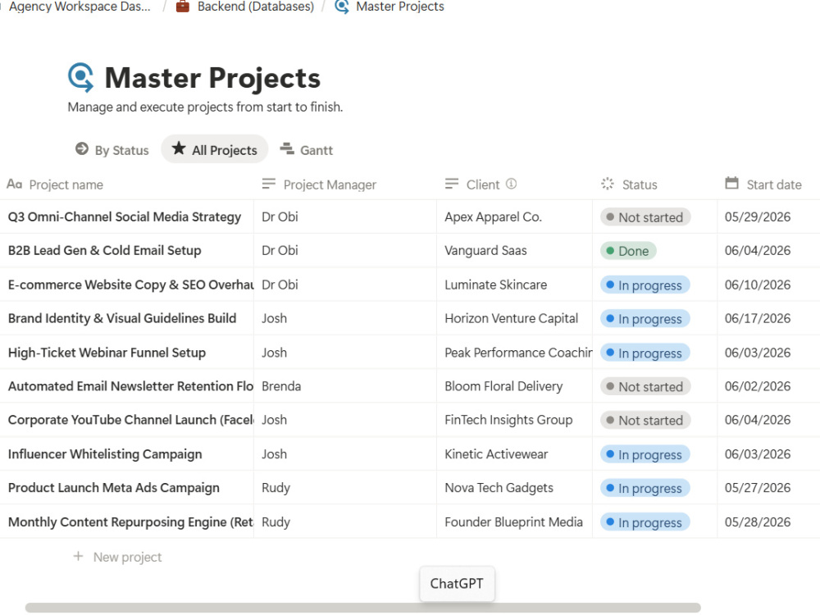Click the plus icon beside New project
The height and width of the screenshot is (615, 820).
(x=78, y=557)
